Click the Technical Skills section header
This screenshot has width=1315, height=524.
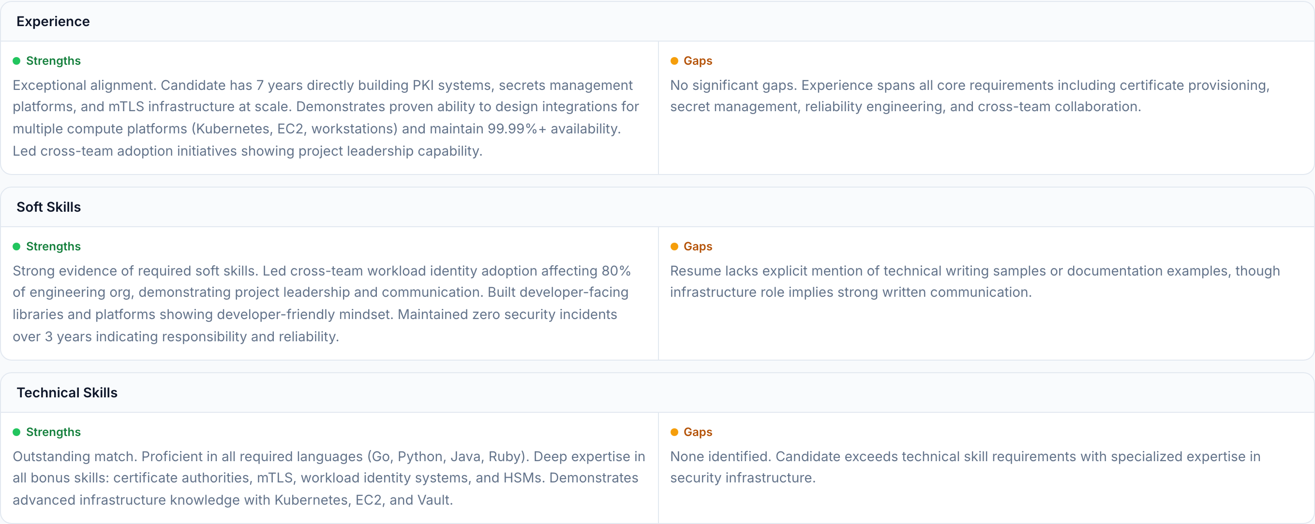point(67,393)
